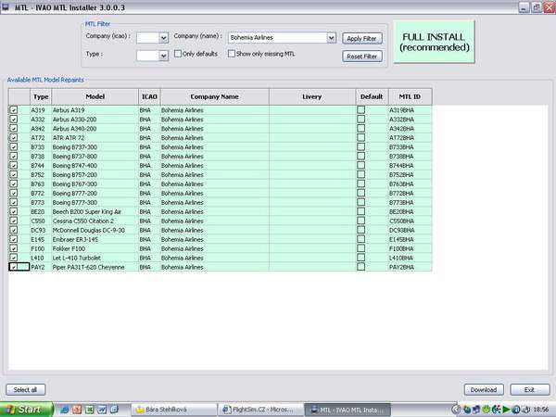Open the Bára Stehlíková taskbar window

tap(171, 409)
